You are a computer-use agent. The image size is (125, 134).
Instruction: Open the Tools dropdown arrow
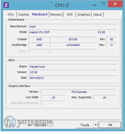96,125
